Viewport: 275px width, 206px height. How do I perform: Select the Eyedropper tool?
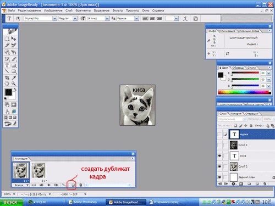click(x=14, y=77)
